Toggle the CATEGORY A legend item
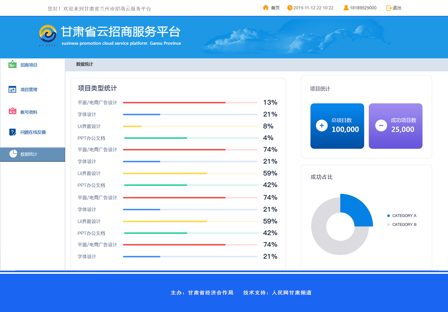 click(x=402, y=216)
